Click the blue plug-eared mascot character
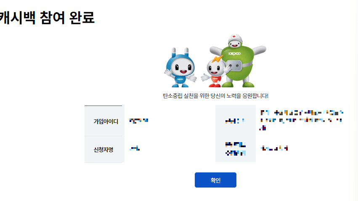This screenshot has width=358, height=201. (x=180, y=68)
